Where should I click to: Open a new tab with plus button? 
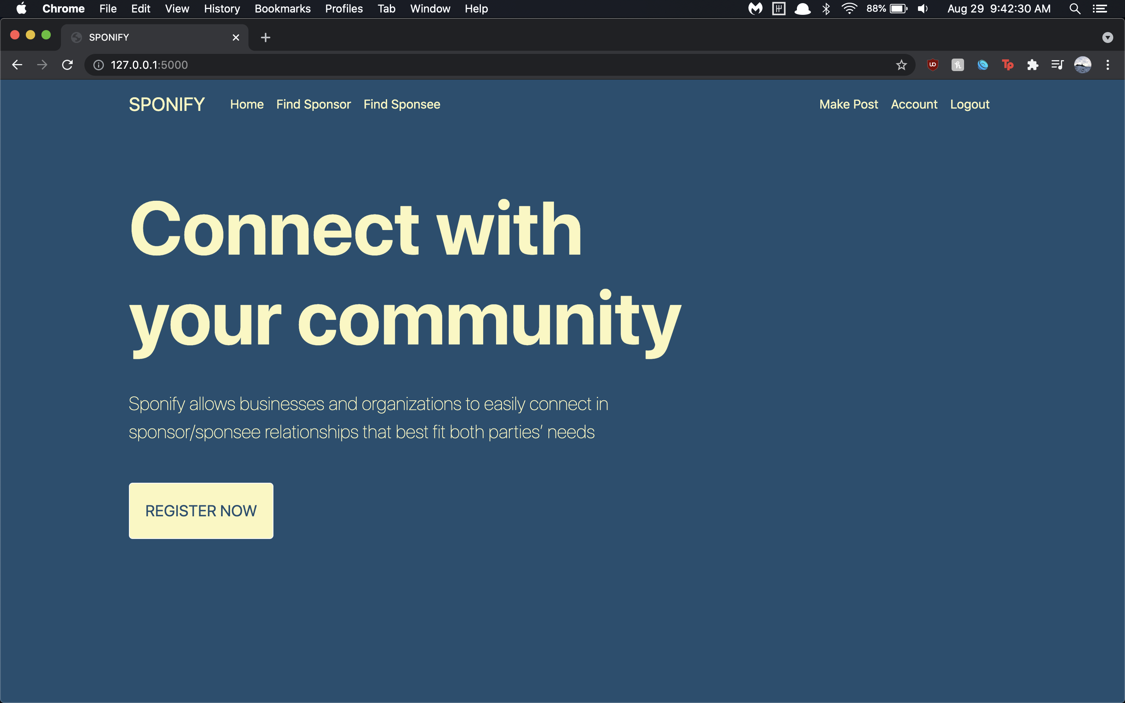(x=266, y=37)
